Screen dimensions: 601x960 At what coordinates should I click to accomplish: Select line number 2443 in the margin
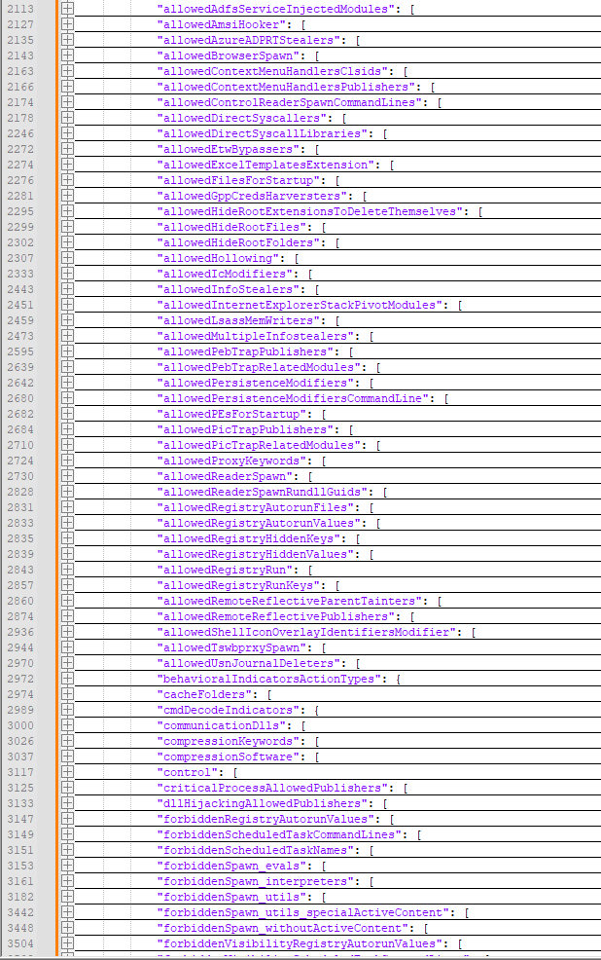click(x=20, y=289)
